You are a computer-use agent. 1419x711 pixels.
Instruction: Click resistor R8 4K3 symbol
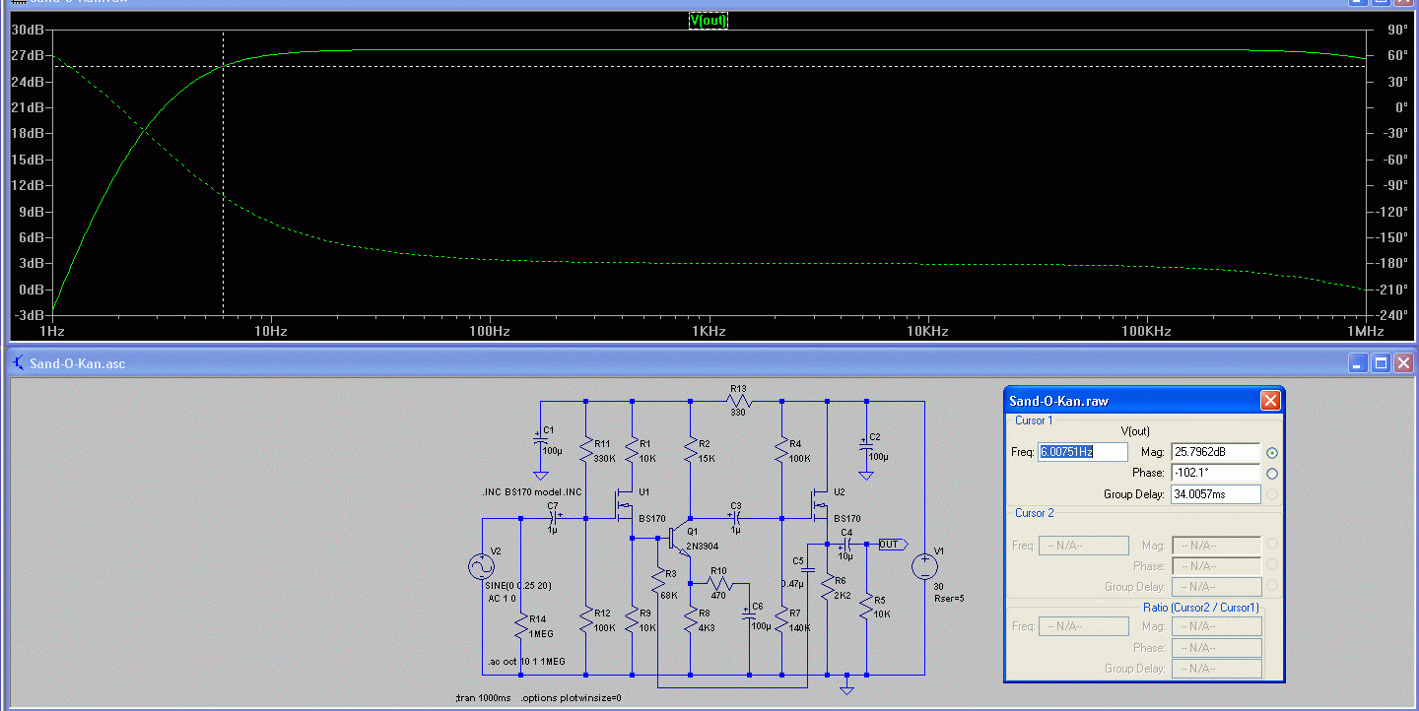point(690,618)
